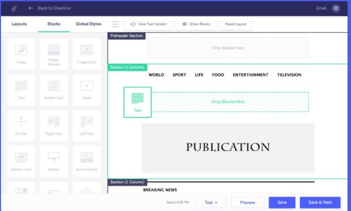Screen dimensions: 351x211
Task: Click the Preview button
Action: [248, 203]
